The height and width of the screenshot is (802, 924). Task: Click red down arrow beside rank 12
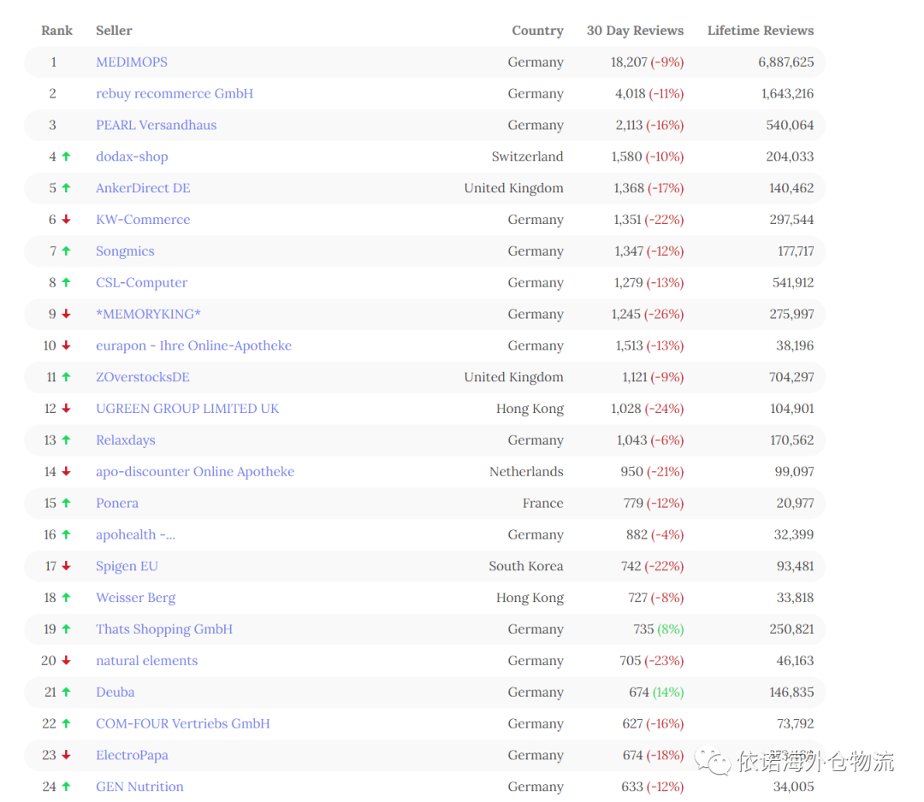coord(66,409)
